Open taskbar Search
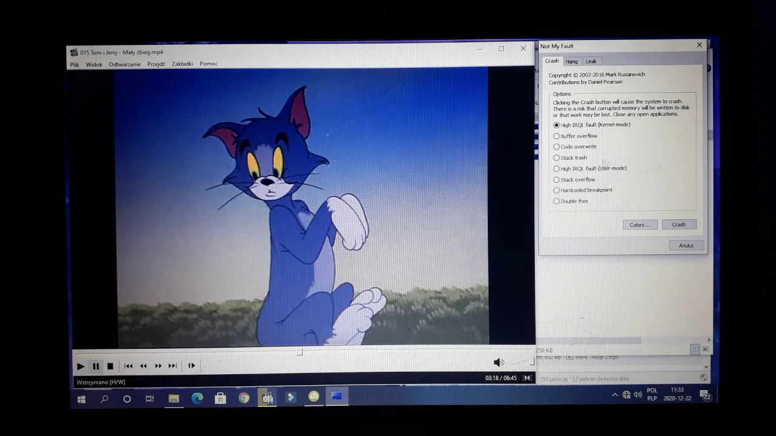This screenshot has height=436, width=776. click(104, 399)
